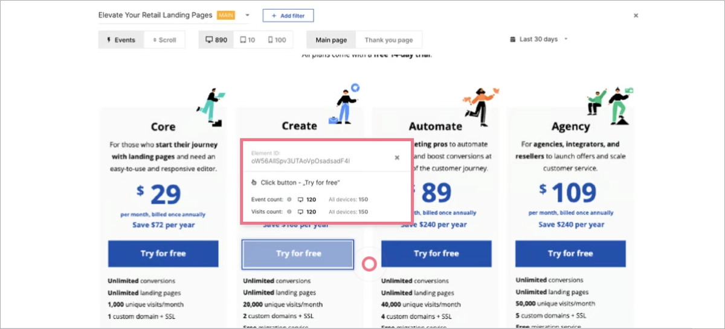Switch to the Scroll view tab
This screenshot has height=329, width=725.
[x=164, y=40]
